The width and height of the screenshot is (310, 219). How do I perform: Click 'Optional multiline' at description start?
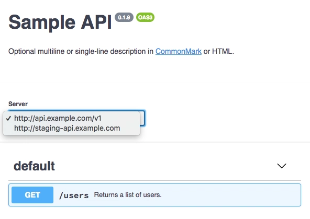[36, 51]
